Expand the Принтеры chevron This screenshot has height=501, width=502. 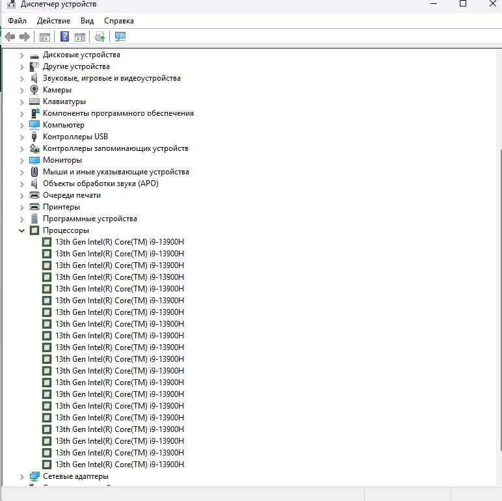(21, 208)
